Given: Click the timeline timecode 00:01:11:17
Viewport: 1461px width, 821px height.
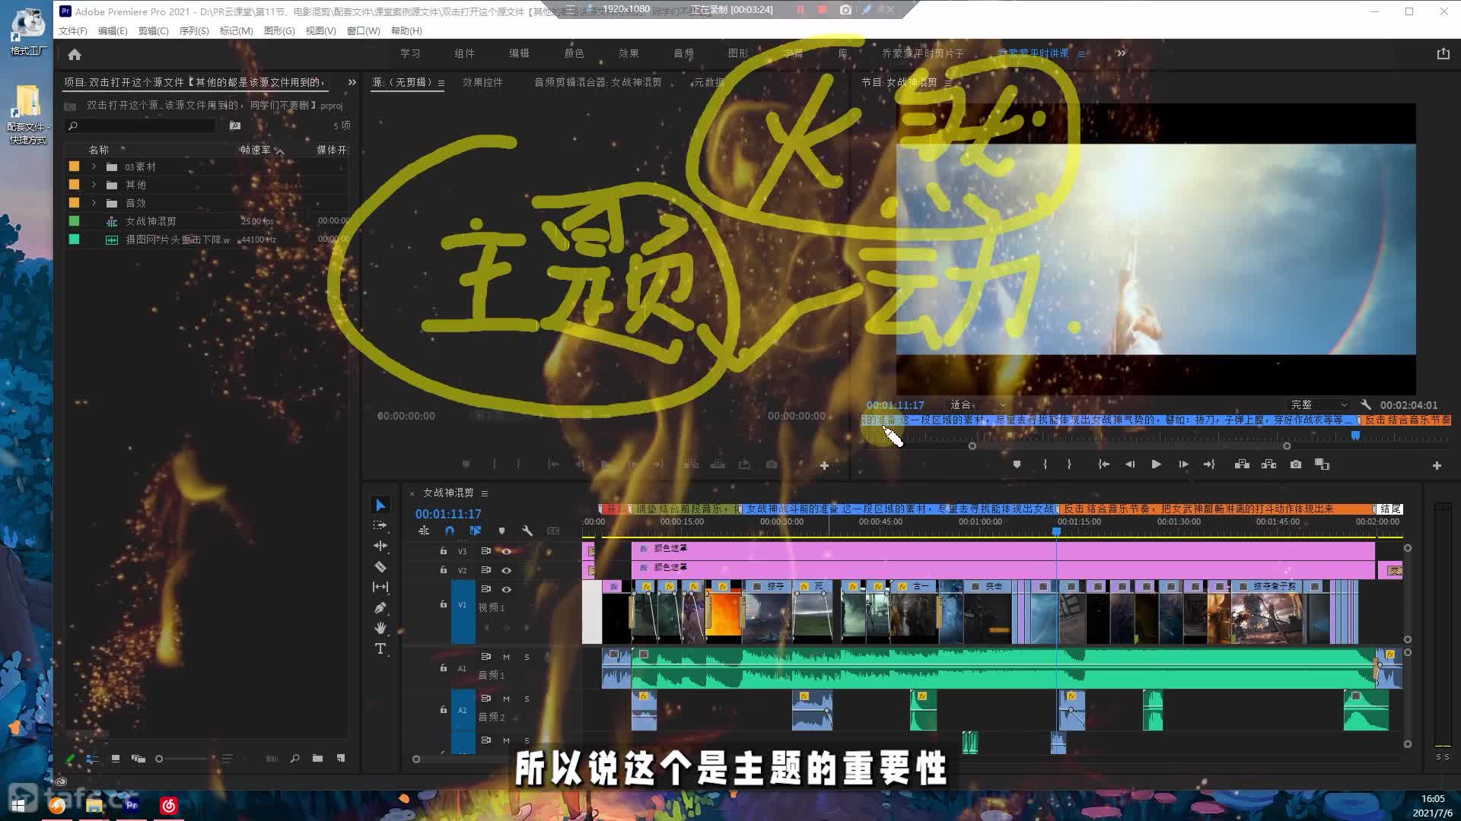Looking at the screenshot, I should click(448, 514).
